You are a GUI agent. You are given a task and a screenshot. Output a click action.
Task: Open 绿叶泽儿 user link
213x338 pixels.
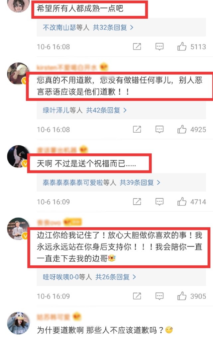click(x=56, y=110)
